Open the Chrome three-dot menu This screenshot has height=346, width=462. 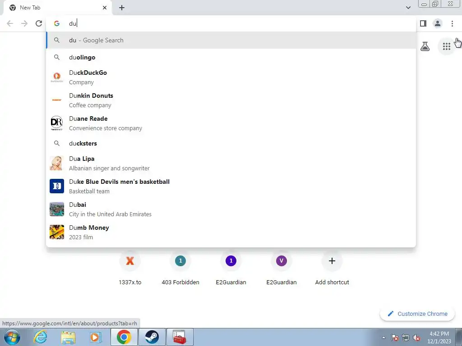tap(452, 23)
